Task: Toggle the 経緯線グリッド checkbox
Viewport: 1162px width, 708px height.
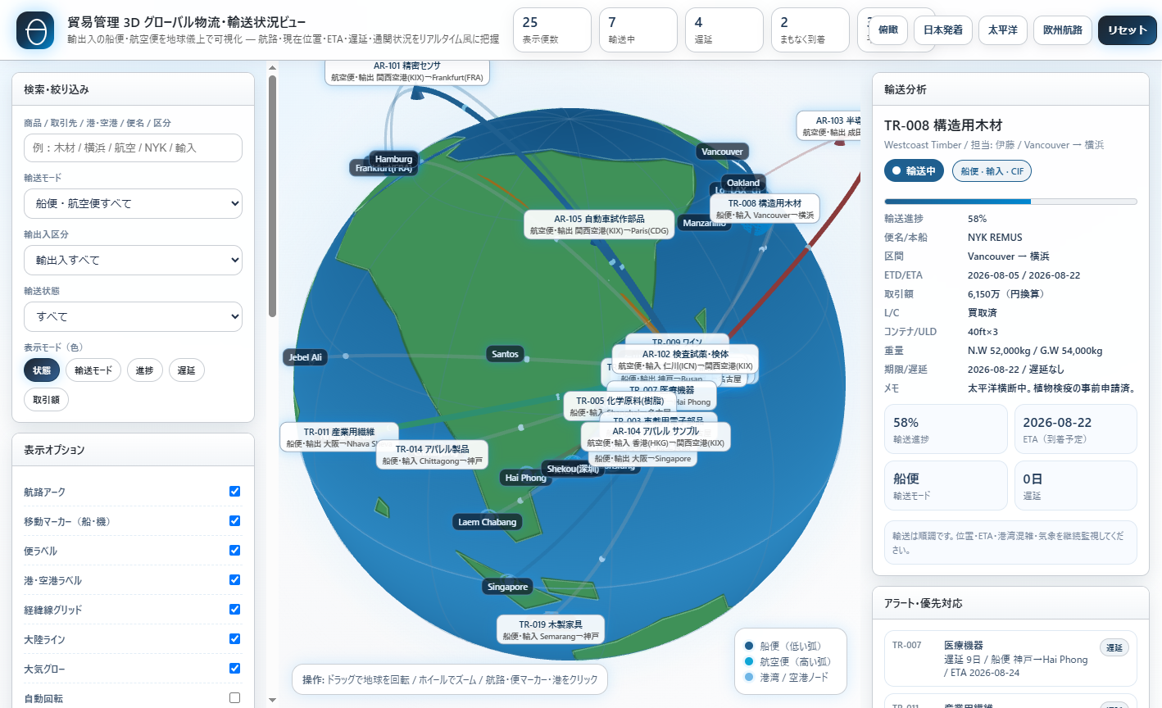Action: pos(234,610)
